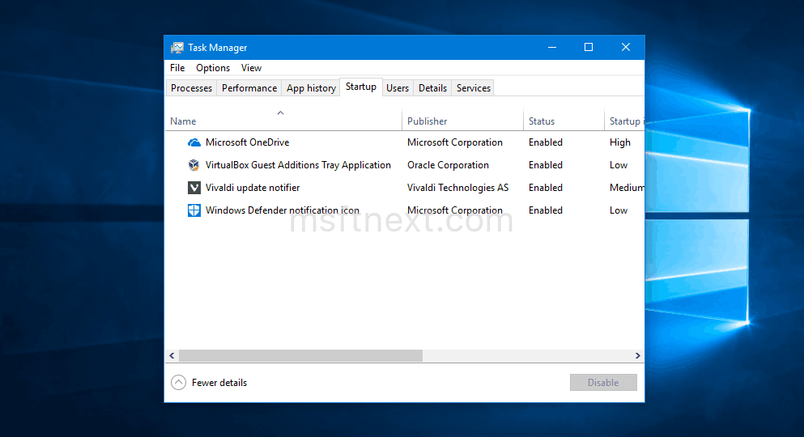Select VirtualBox Guest Additions Tray Application
The image size is (804, 437).
298,165
